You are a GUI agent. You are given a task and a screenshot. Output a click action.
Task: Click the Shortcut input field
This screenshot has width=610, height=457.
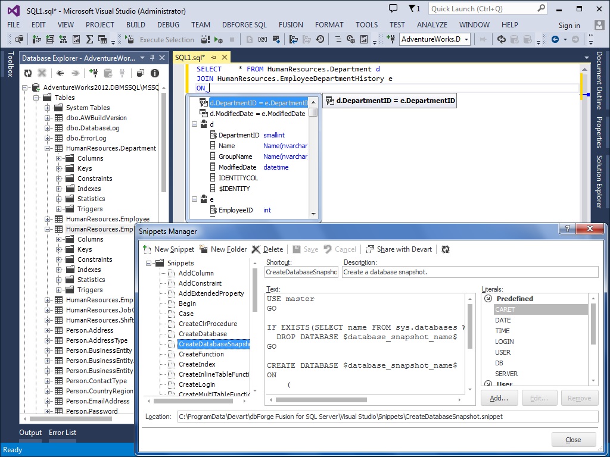tap(301, 272)
